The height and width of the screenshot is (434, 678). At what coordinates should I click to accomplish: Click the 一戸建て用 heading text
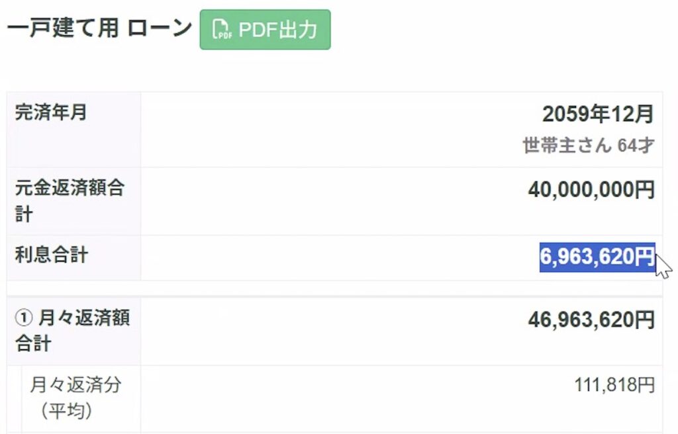[x=62, y=28]
